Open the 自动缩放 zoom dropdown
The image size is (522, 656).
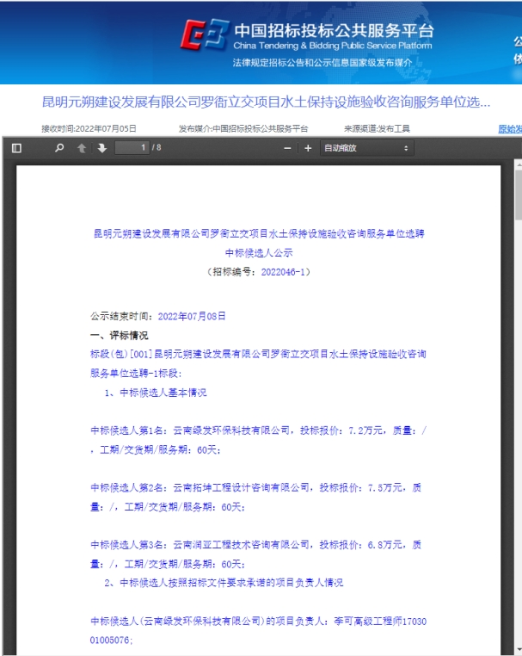click(366, 148)
